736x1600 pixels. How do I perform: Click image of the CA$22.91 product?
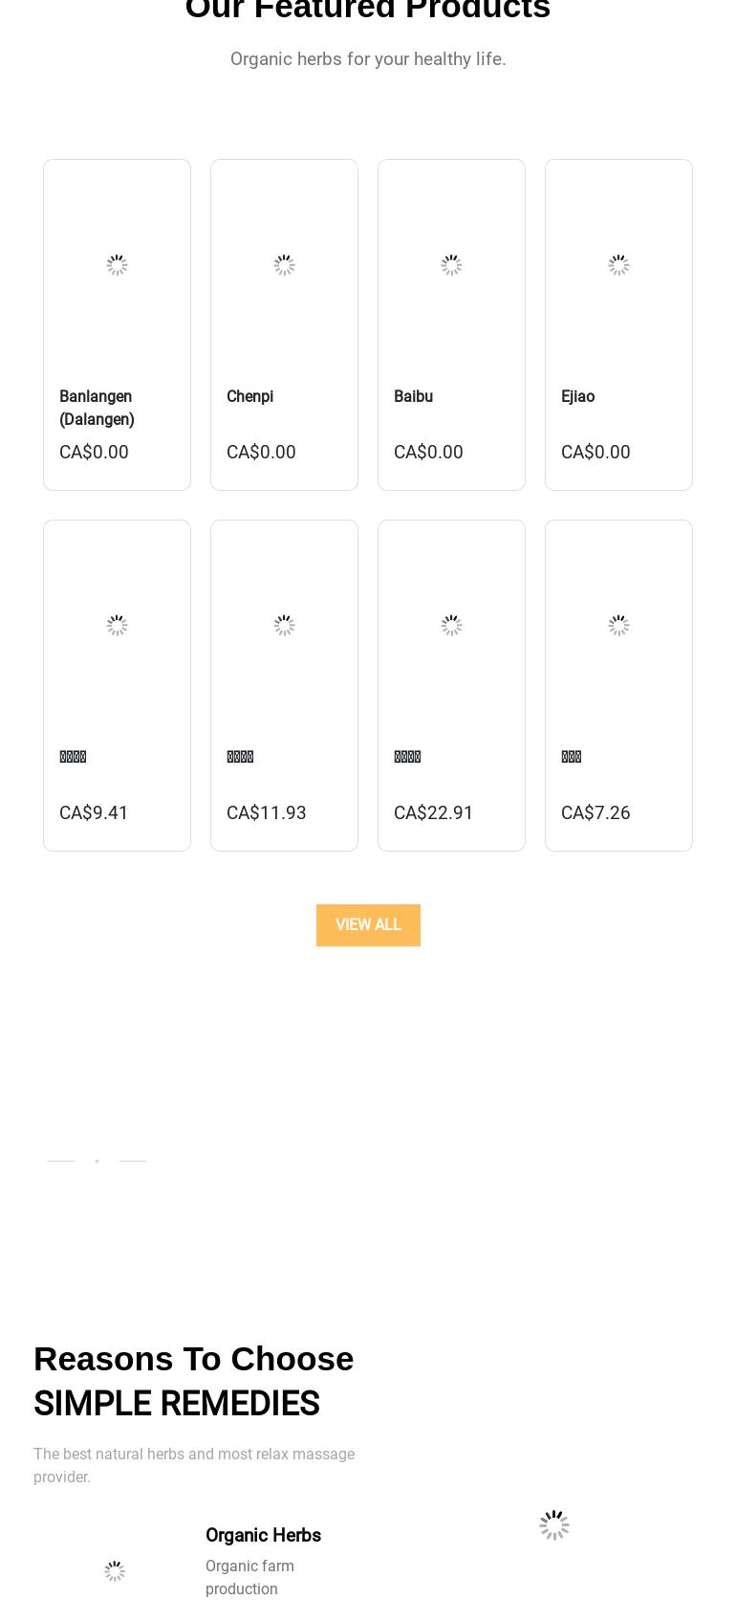click(451, 626)
